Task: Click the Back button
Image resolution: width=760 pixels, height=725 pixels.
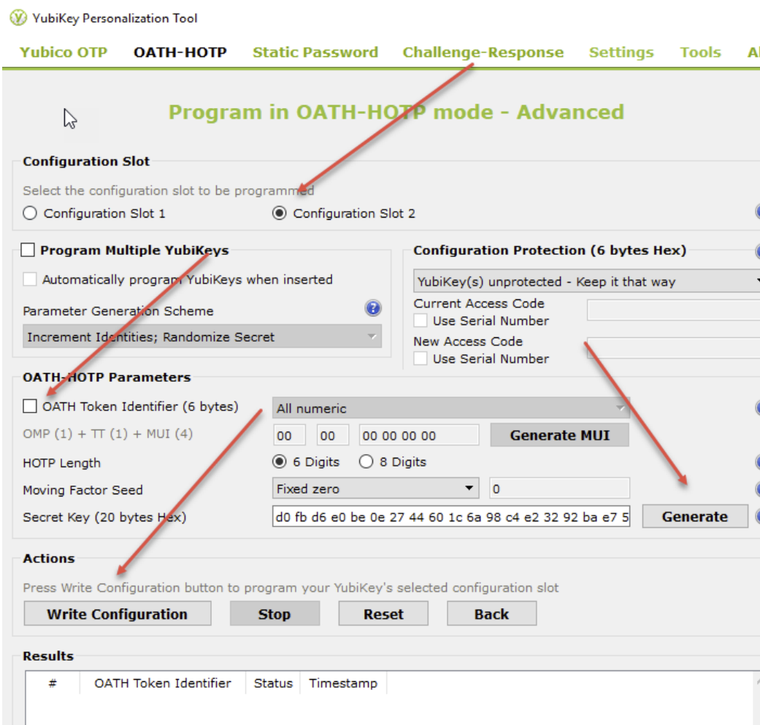Action: pyautogui.click(x=492, y=614)
